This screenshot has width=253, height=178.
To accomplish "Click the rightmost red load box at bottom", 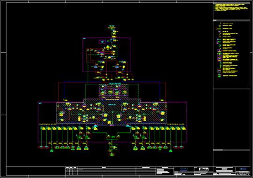I will click(181, 147).
